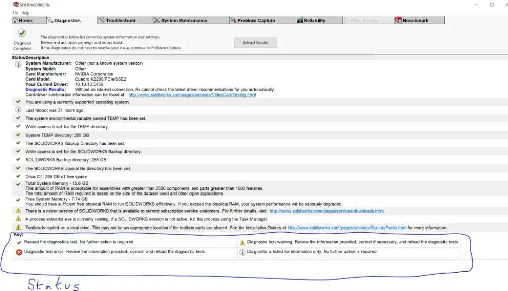Viewport: 508px width, 291px height.
Task: Click the 'NVIDIA Corporation' manufacturer text
Action: [94, 74]
